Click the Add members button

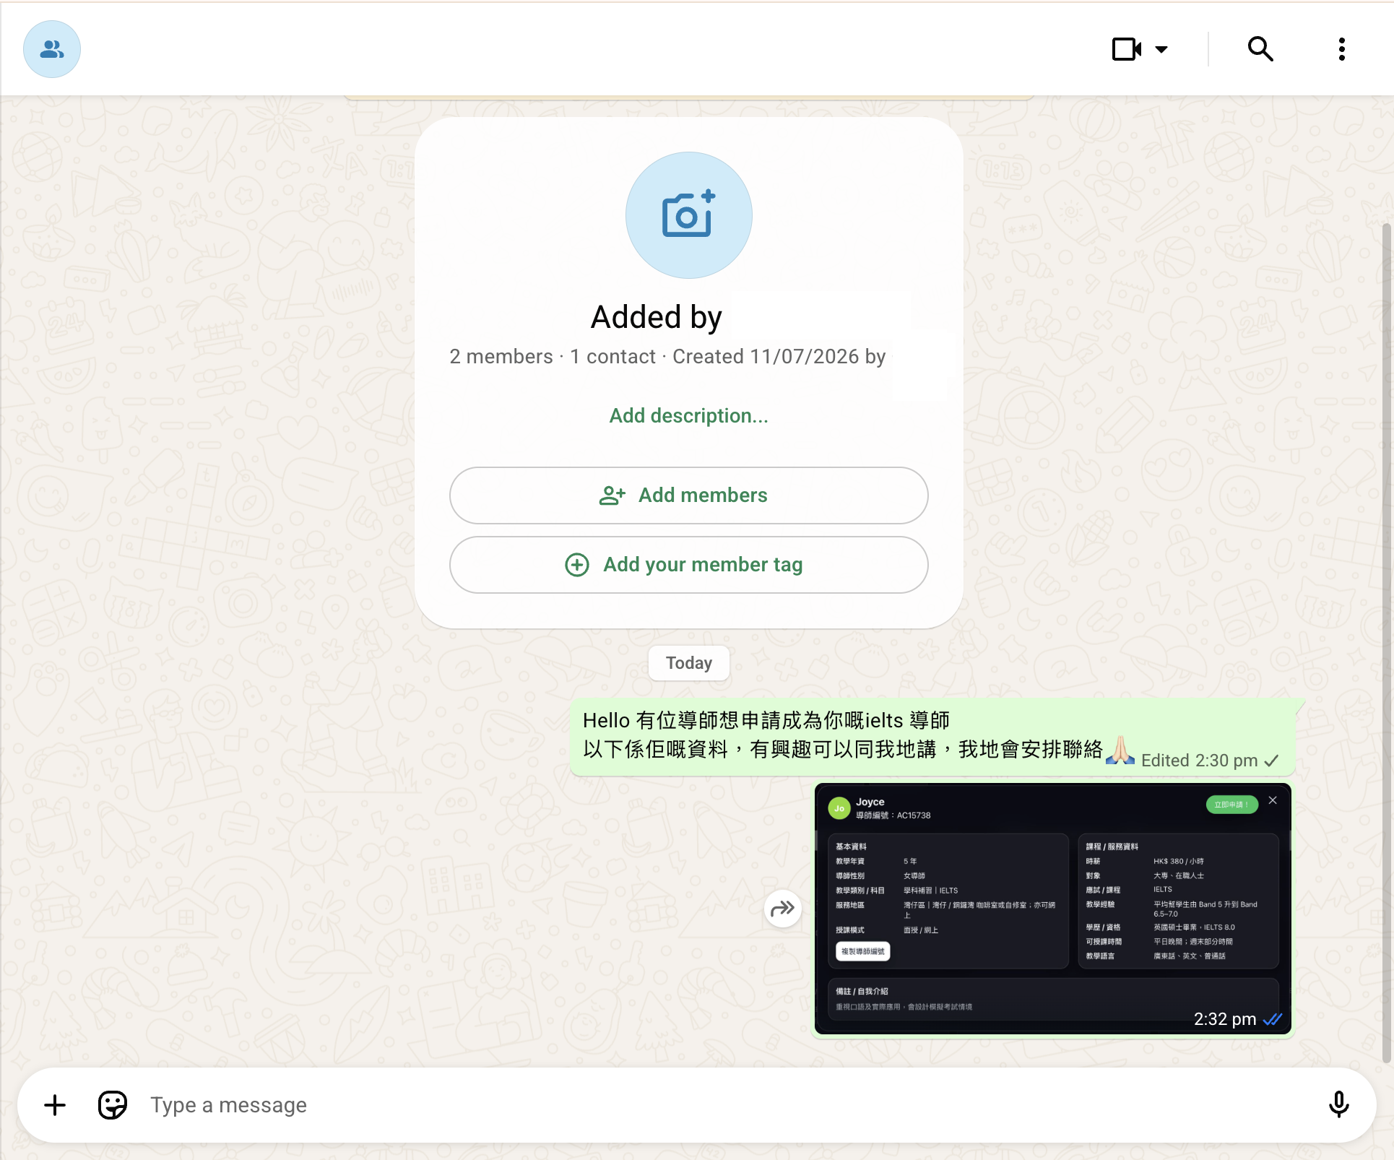tap(689, 495)
